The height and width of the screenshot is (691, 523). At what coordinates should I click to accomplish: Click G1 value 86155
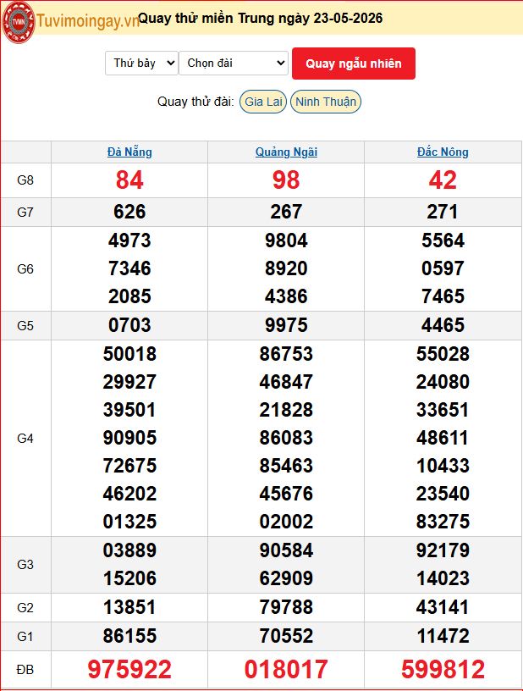point(129,636)
